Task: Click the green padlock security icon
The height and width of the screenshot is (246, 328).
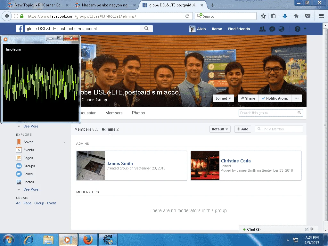Action: tap(22, 16)
